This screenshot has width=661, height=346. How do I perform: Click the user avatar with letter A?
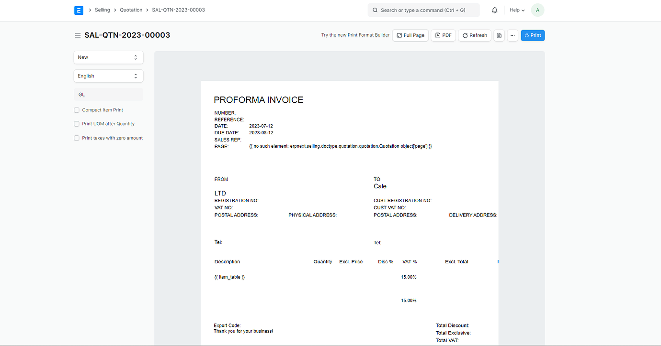coord(537,10)
